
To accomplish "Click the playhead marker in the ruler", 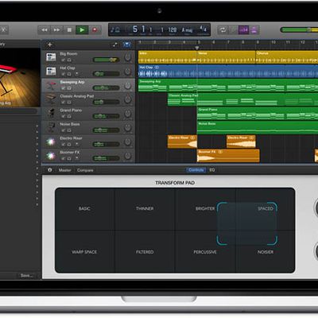I will pos(196,48).
